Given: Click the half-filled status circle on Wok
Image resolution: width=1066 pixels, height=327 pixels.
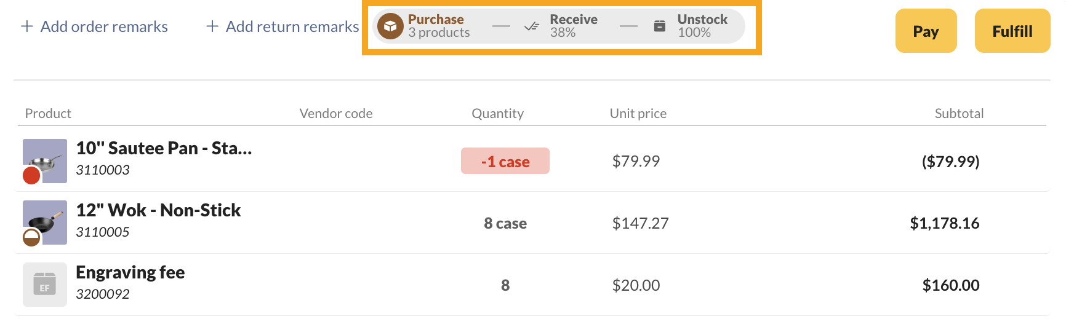Looking at the screenshot, I should [31, 237].
